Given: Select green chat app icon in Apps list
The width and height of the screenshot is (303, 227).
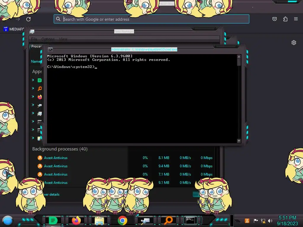Looking at the screenshot, I should click(x=40, y=80).
